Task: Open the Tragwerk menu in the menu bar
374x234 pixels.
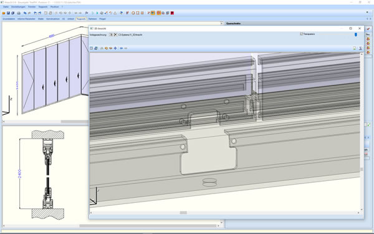Action: coord(43,7)
